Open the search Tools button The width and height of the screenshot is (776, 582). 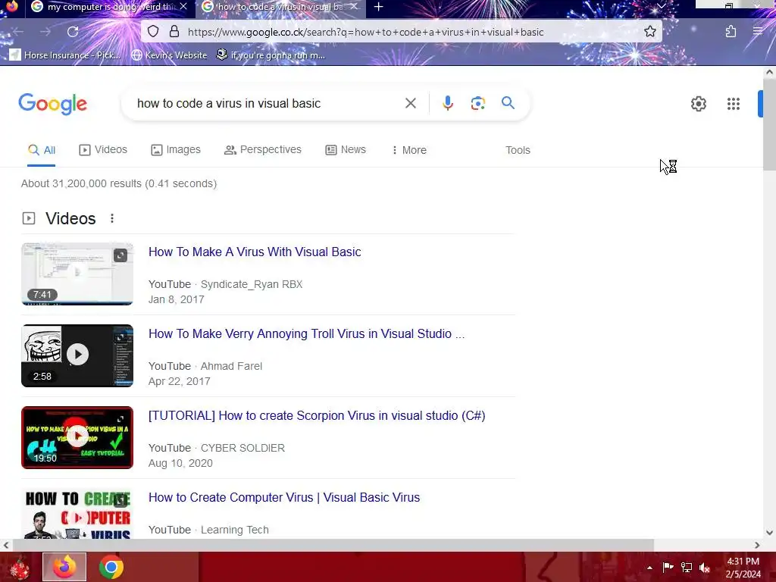(x=518, y=150)
